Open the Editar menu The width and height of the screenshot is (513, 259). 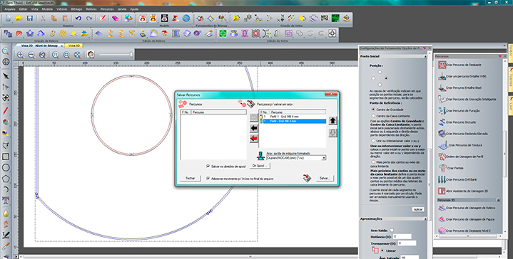23,9
